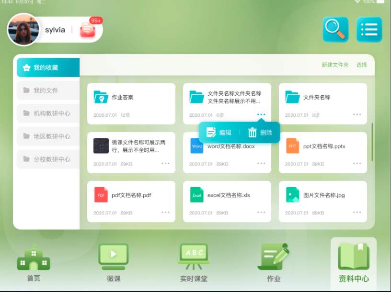Image resolution: width=391 pixels, height=292 pixels.
Task: Click the list view icon in top right
Action: click(x=369, y=30)
